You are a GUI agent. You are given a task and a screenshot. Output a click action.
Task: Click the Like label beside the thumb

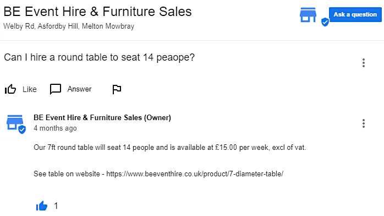coord(30,89)
